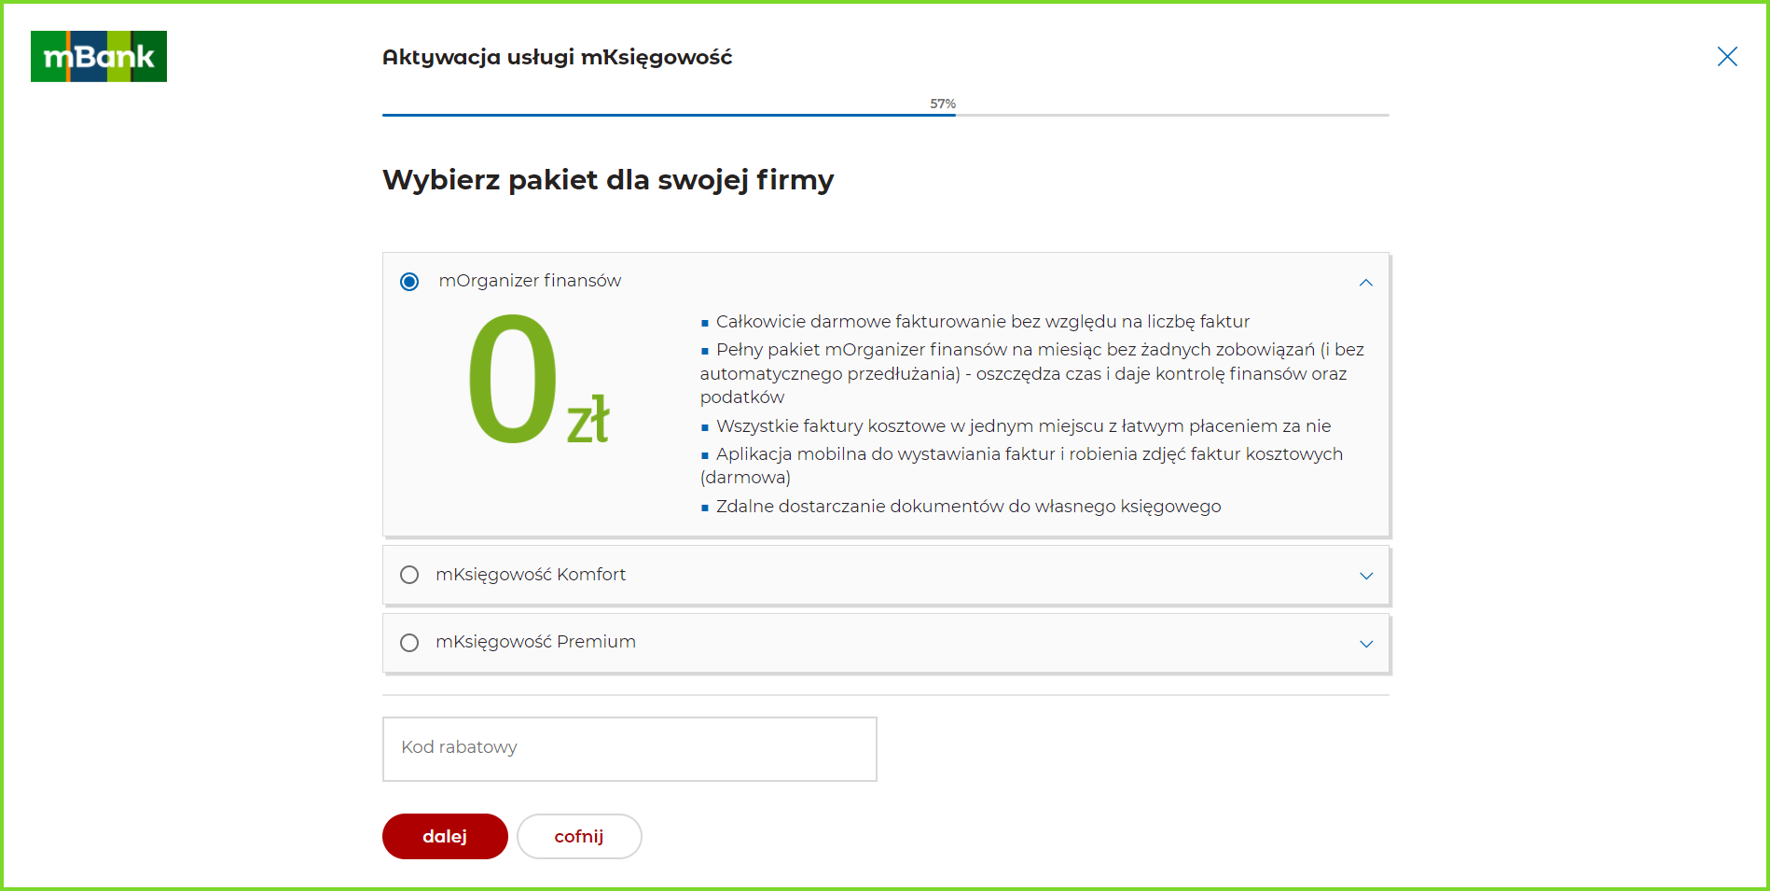Viewport: 1770px width, 891px height.
Task: Click the 57% progress bar
Action: 885,115
